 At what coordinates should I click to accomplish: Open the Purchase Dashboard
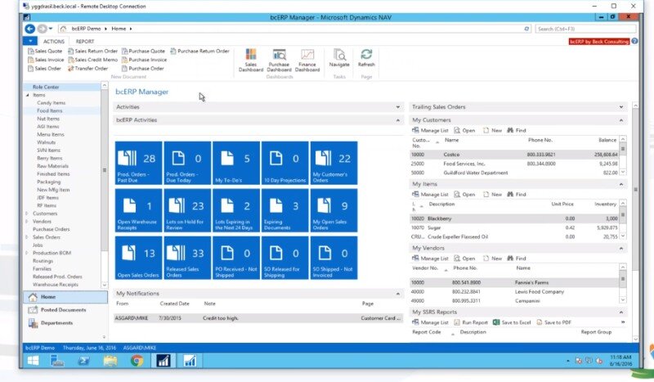279,59
